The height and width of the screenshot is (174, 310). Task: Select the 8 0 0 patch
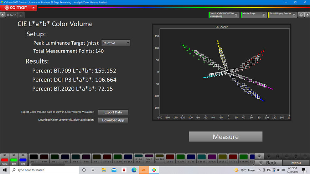44,158
